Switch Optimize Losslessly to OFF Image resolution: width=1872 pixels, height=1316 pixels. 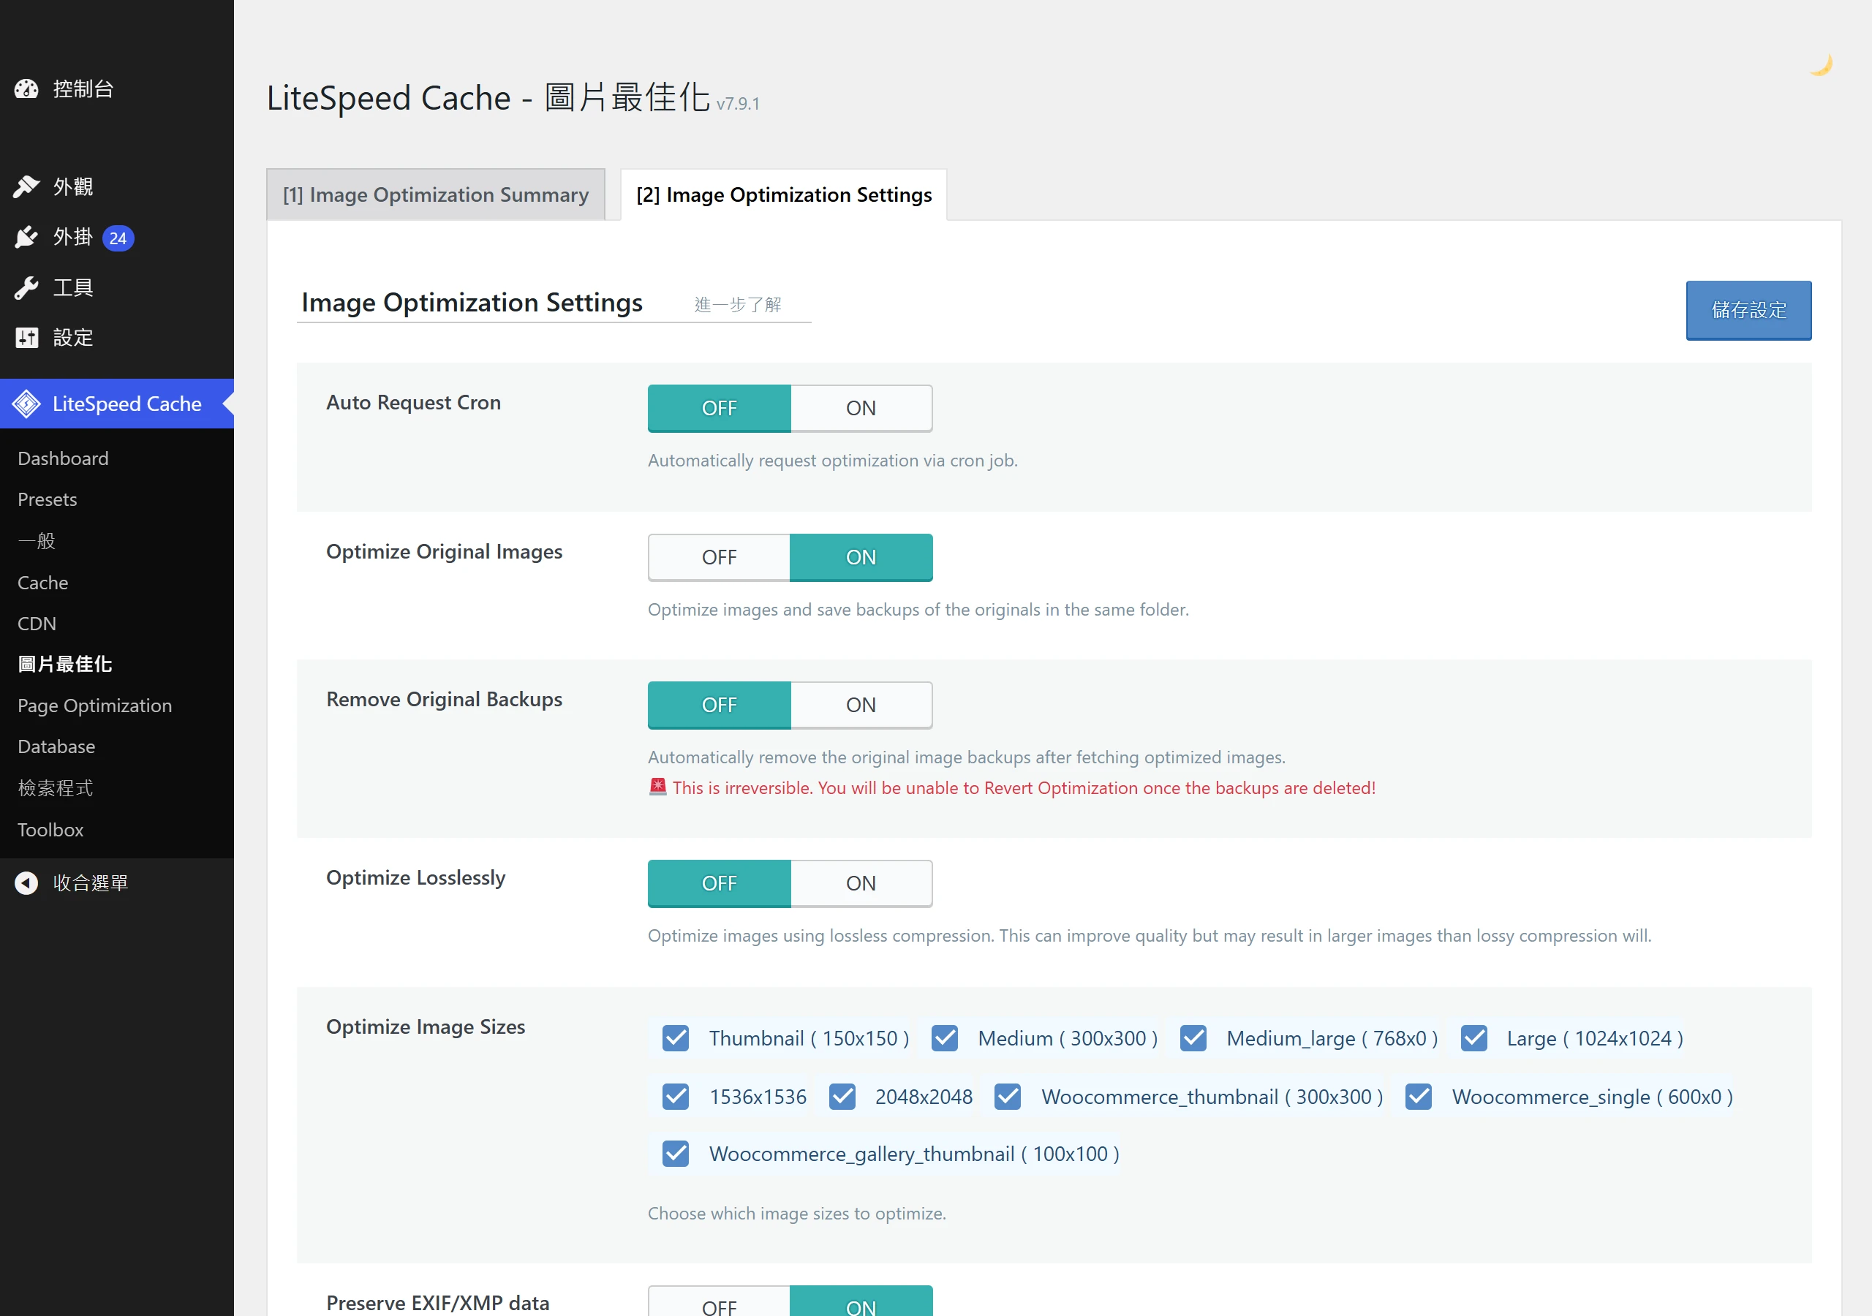pyautogui.click(x=719, y=884)
